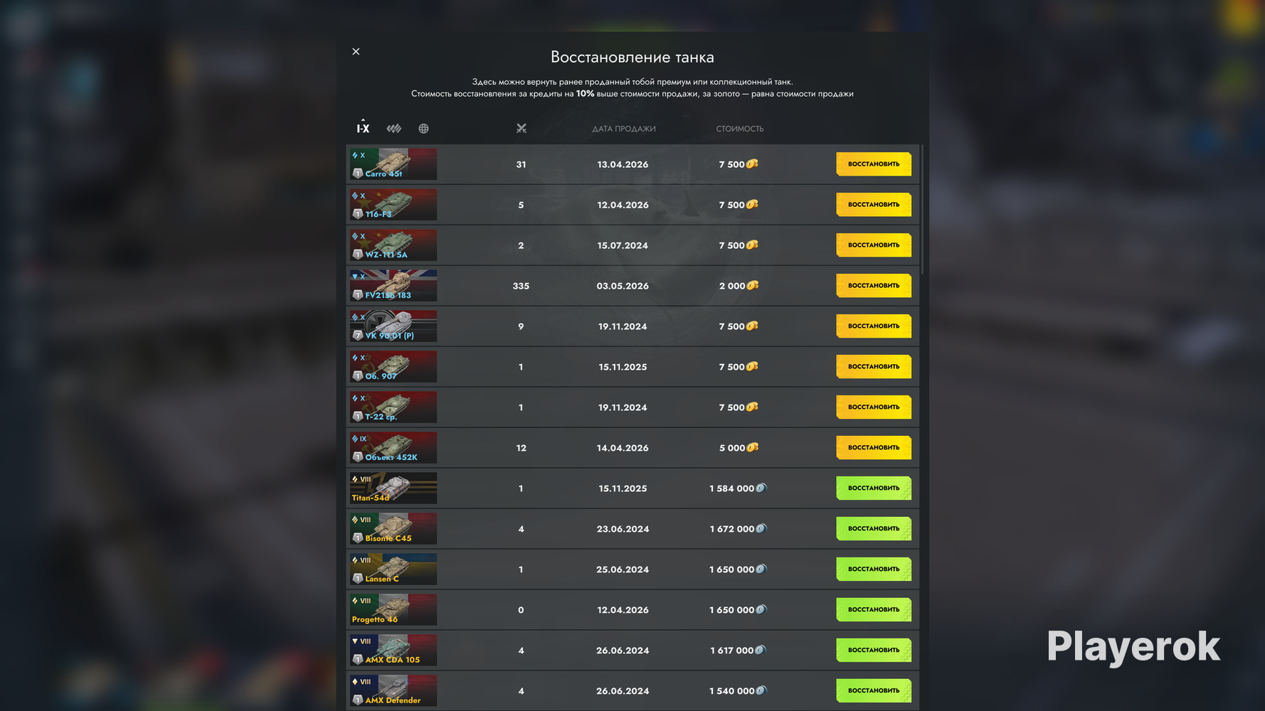Screen dimensions: 1265x711
Task: Sort by nation globe icon
Action: click(x=423, y=129)
